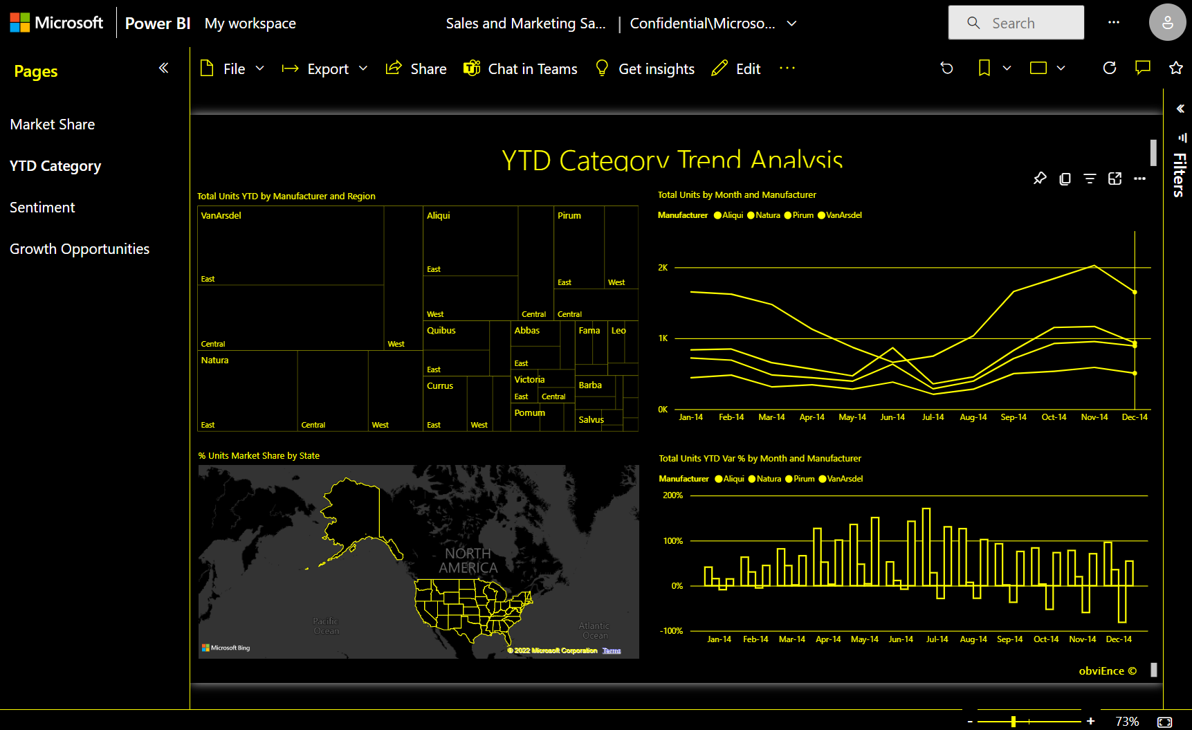Reset report to default view
This screenshot has width=1192, height=730.
(946, 68)
